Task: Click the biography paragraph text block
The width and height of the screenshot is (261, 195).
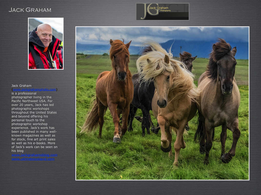Action: (x=34, y=120)
